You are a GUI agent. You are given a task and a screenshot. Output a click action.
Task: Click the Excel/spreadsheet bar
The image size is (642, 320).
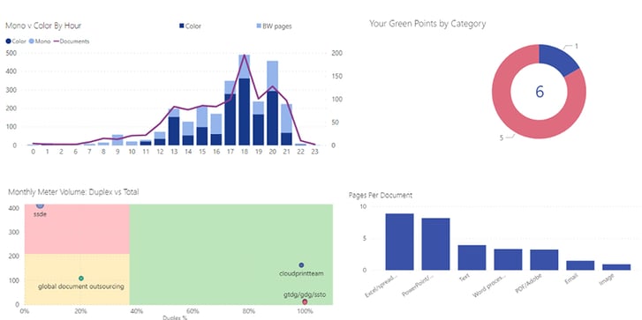click(400, 242)
